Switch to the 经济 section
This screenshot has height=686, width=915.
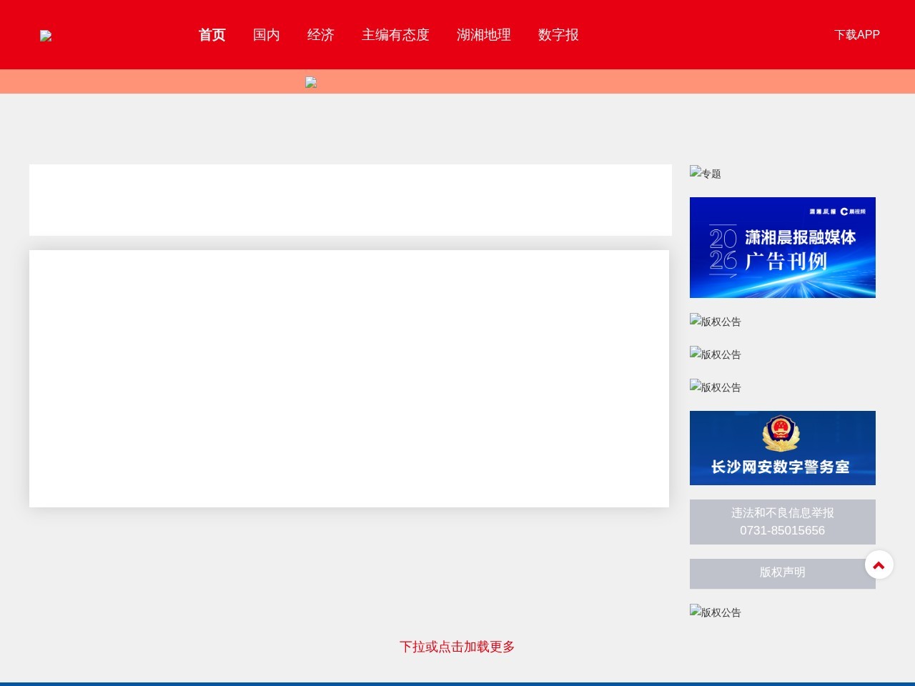pyautogui.click(x=320, y=34)
